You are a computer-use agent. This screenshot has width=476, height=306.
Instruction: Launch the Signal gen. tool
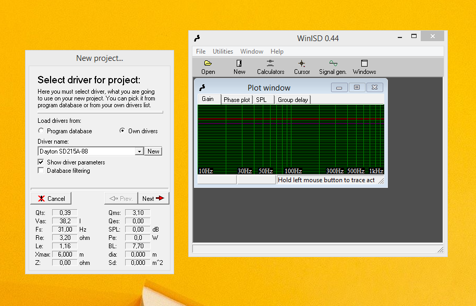click(x=333, y=67)
